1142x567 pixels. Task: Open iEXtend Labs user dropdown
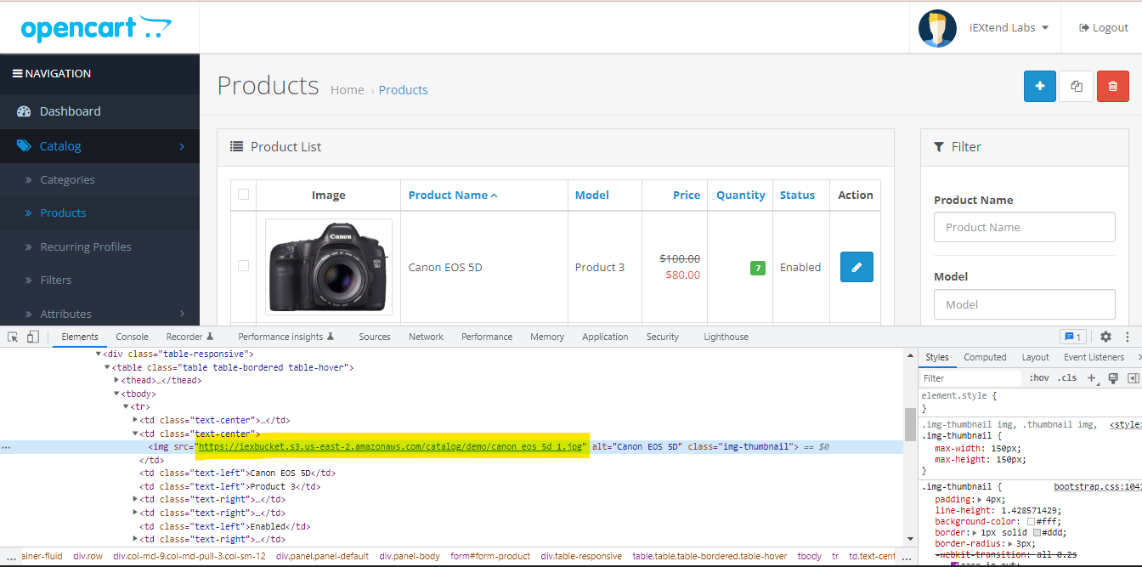click(x=1009, y=28)
